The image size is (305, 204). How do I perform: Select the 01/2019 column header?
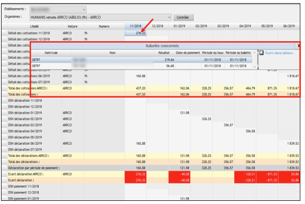pyautogui.click(x=180, y=26)
